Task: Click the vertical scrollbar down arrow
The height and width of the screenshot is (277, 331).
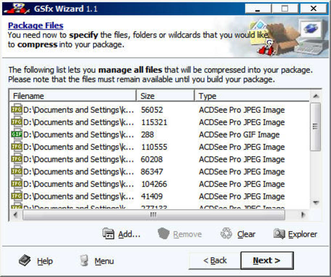Action: coord(316,202)
